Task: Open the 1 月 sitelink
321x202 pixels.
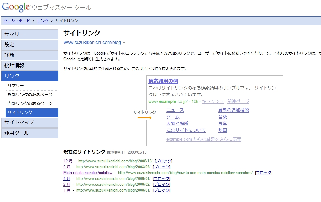Action: 67,190
